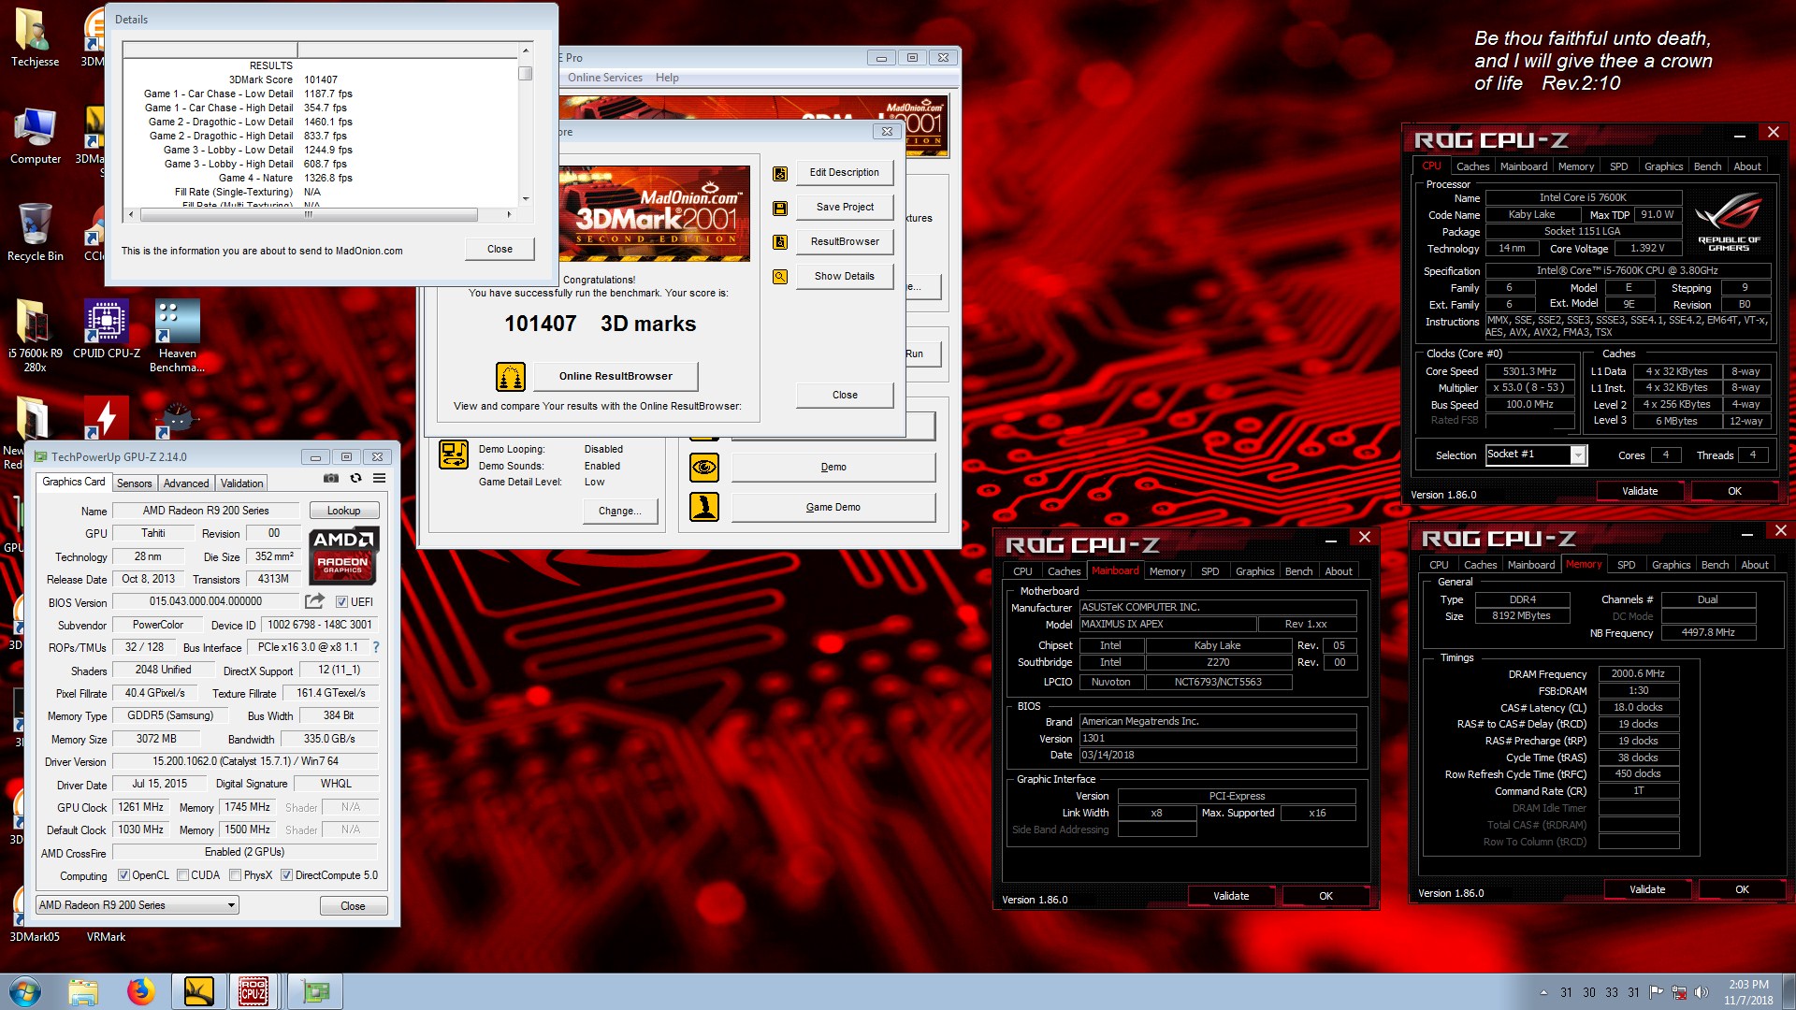Toggle the UEFI checkbox in GPU-Z
Image resolution: width=1796 pixels, height=1010 pixels.
pos(341,602)
